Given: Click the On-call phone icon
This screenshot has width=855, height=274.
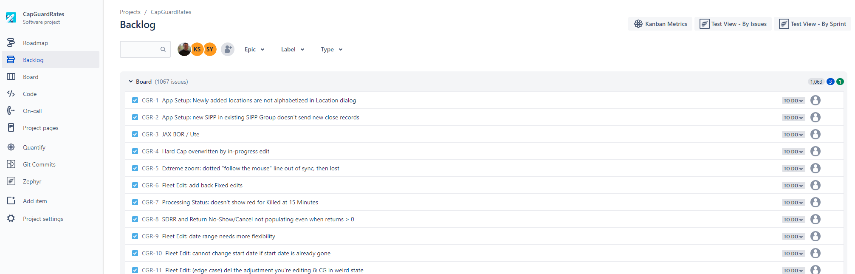Looking at the screenshot, I should point(11,110).
